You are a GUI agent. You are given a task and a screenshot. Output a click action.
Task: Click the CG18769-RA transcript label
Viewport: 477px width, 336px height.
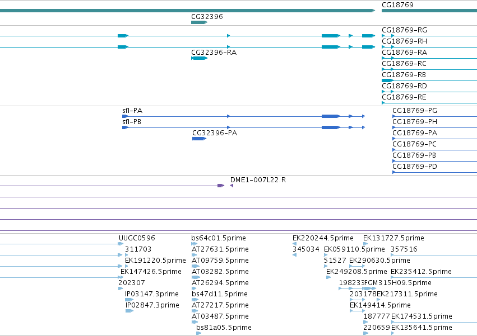click(404, 53)
